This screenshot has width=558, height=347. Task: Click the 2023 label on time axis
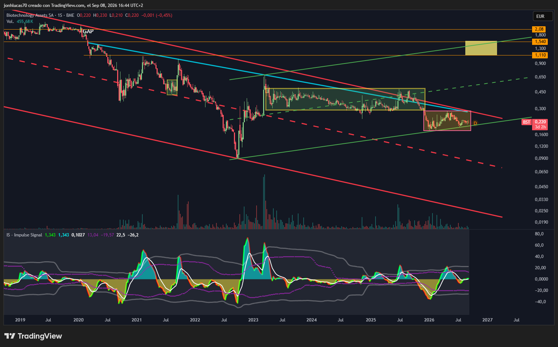coord(253,320)
